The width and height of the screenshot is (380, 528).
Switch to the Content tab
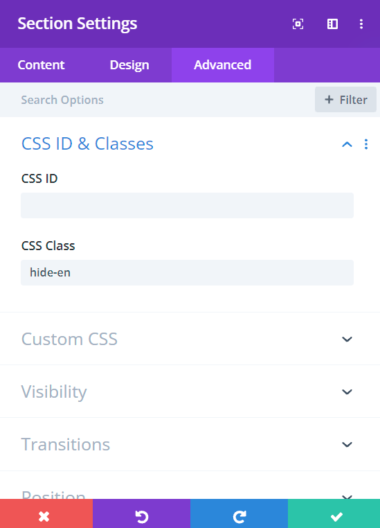tap(41, 65)
